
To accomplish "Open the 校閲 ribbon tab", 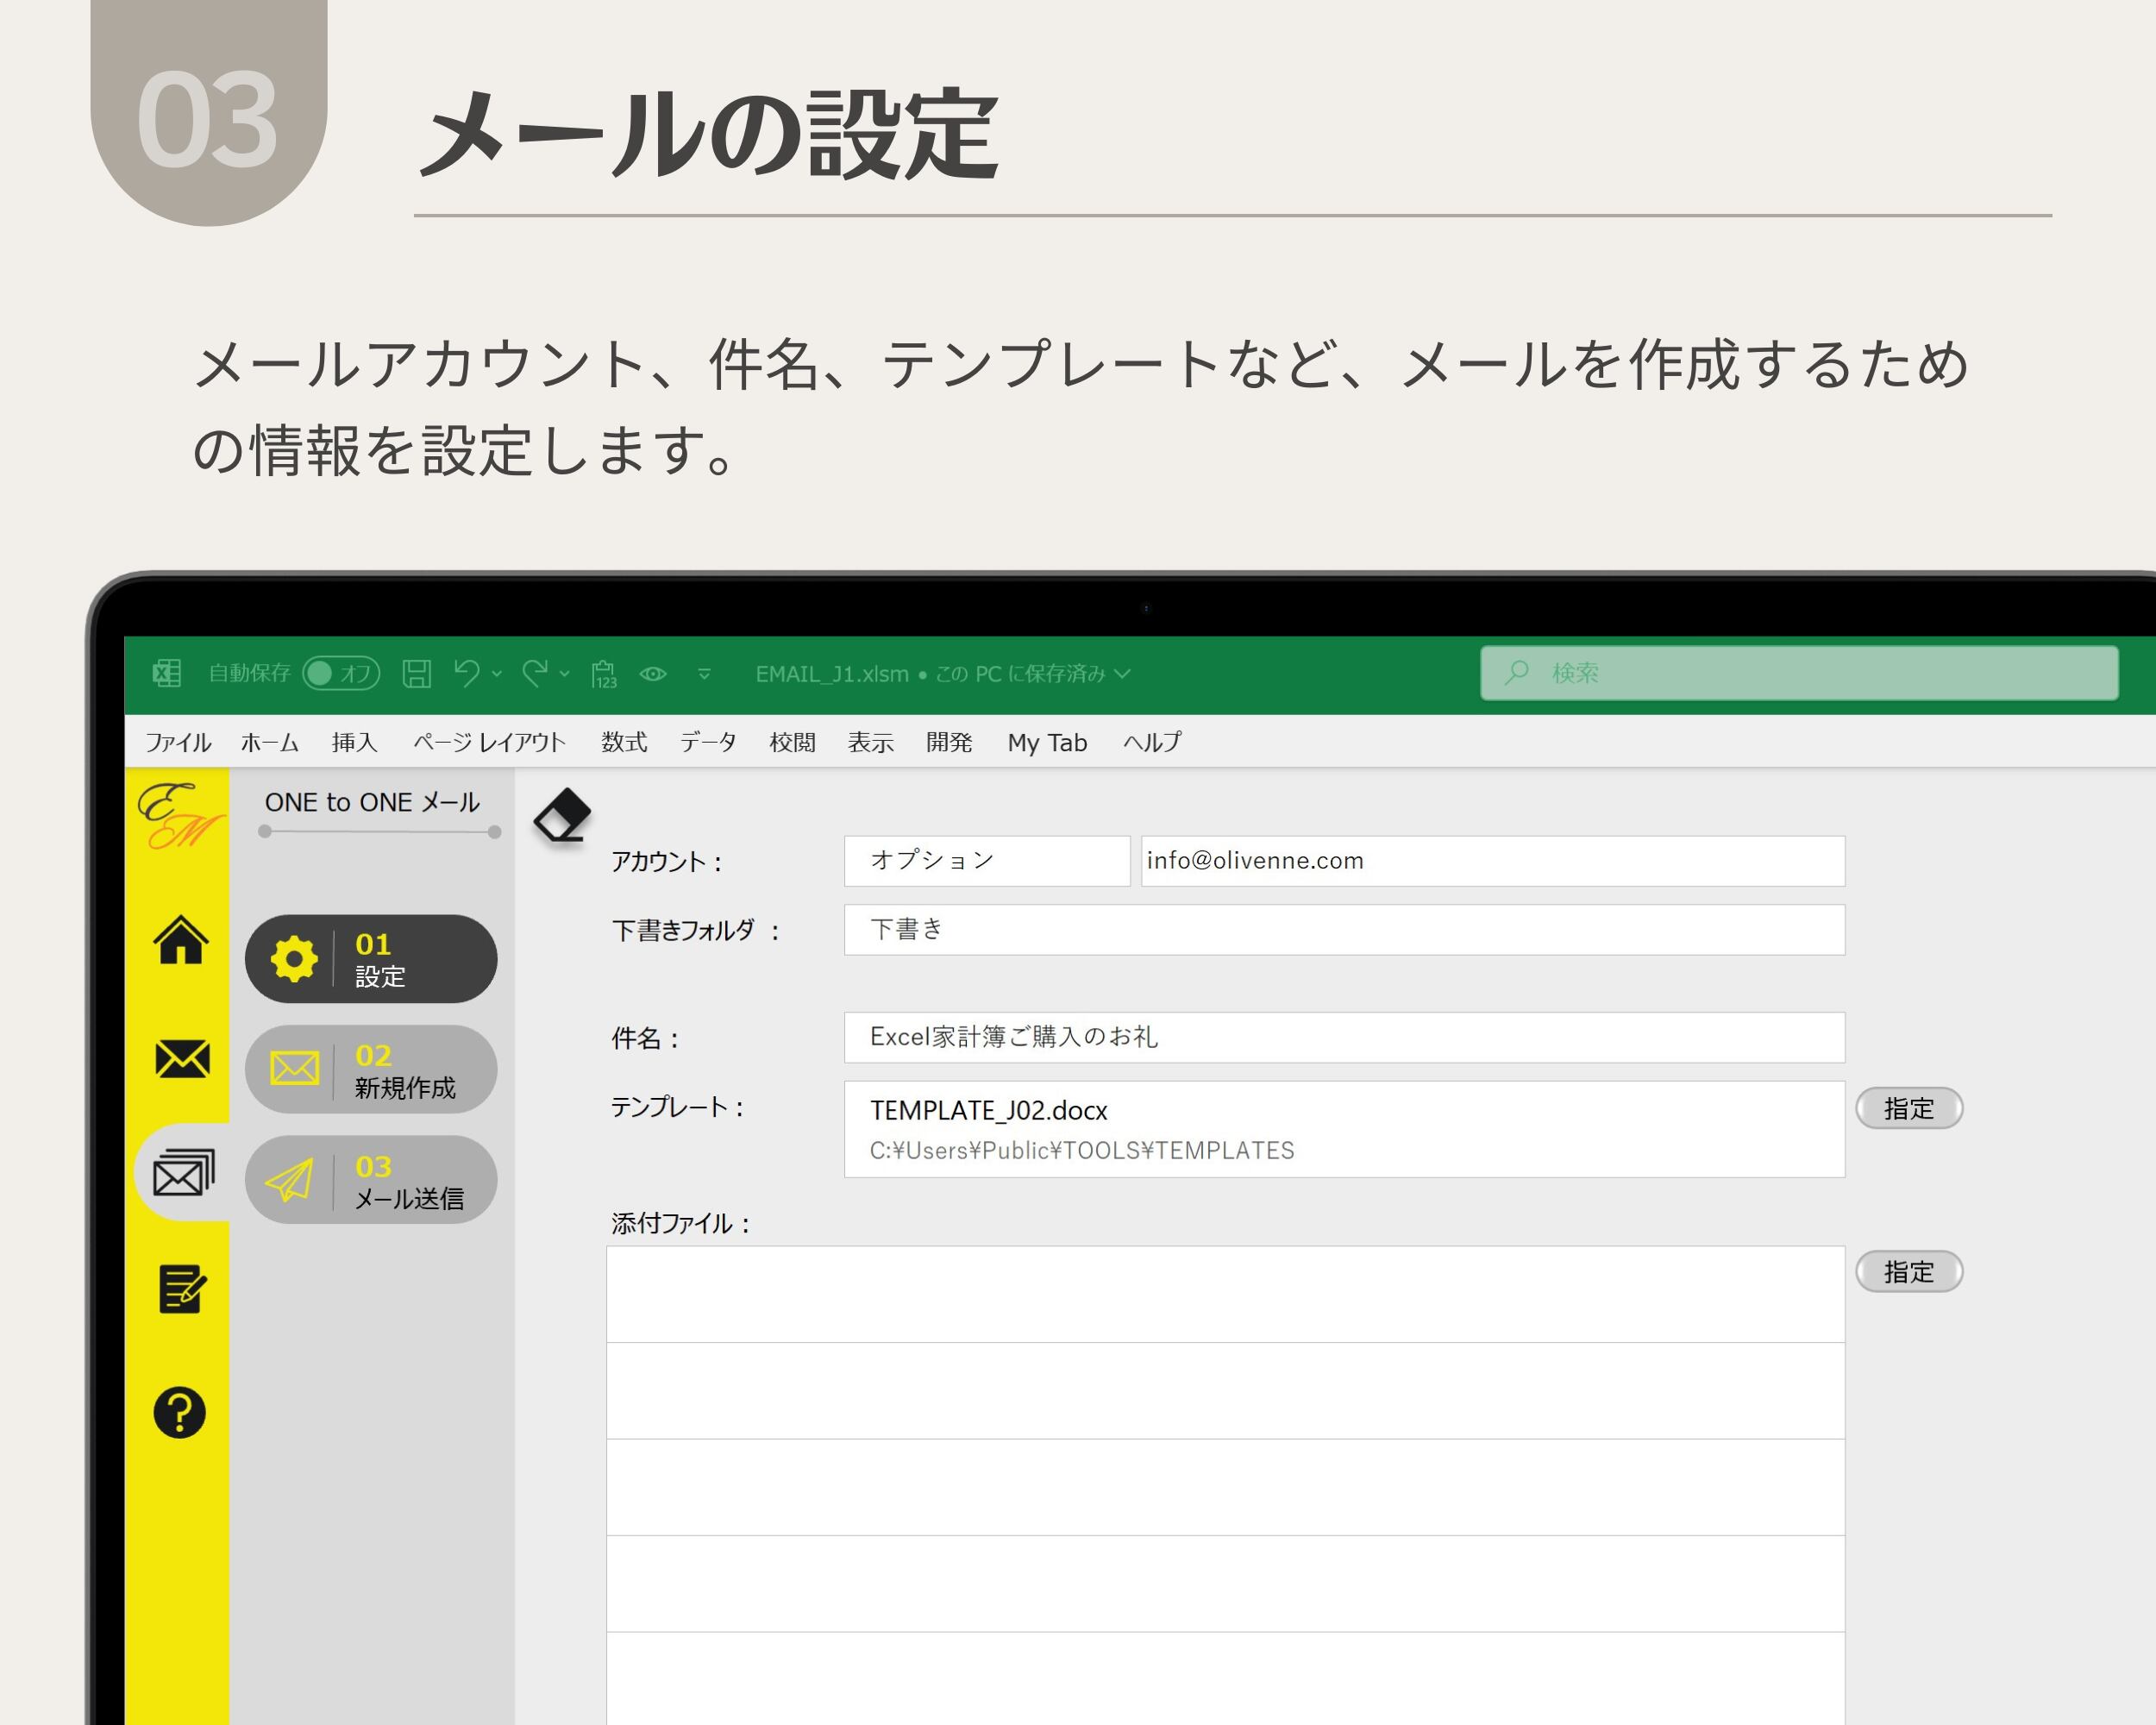I will pos(792,742).
